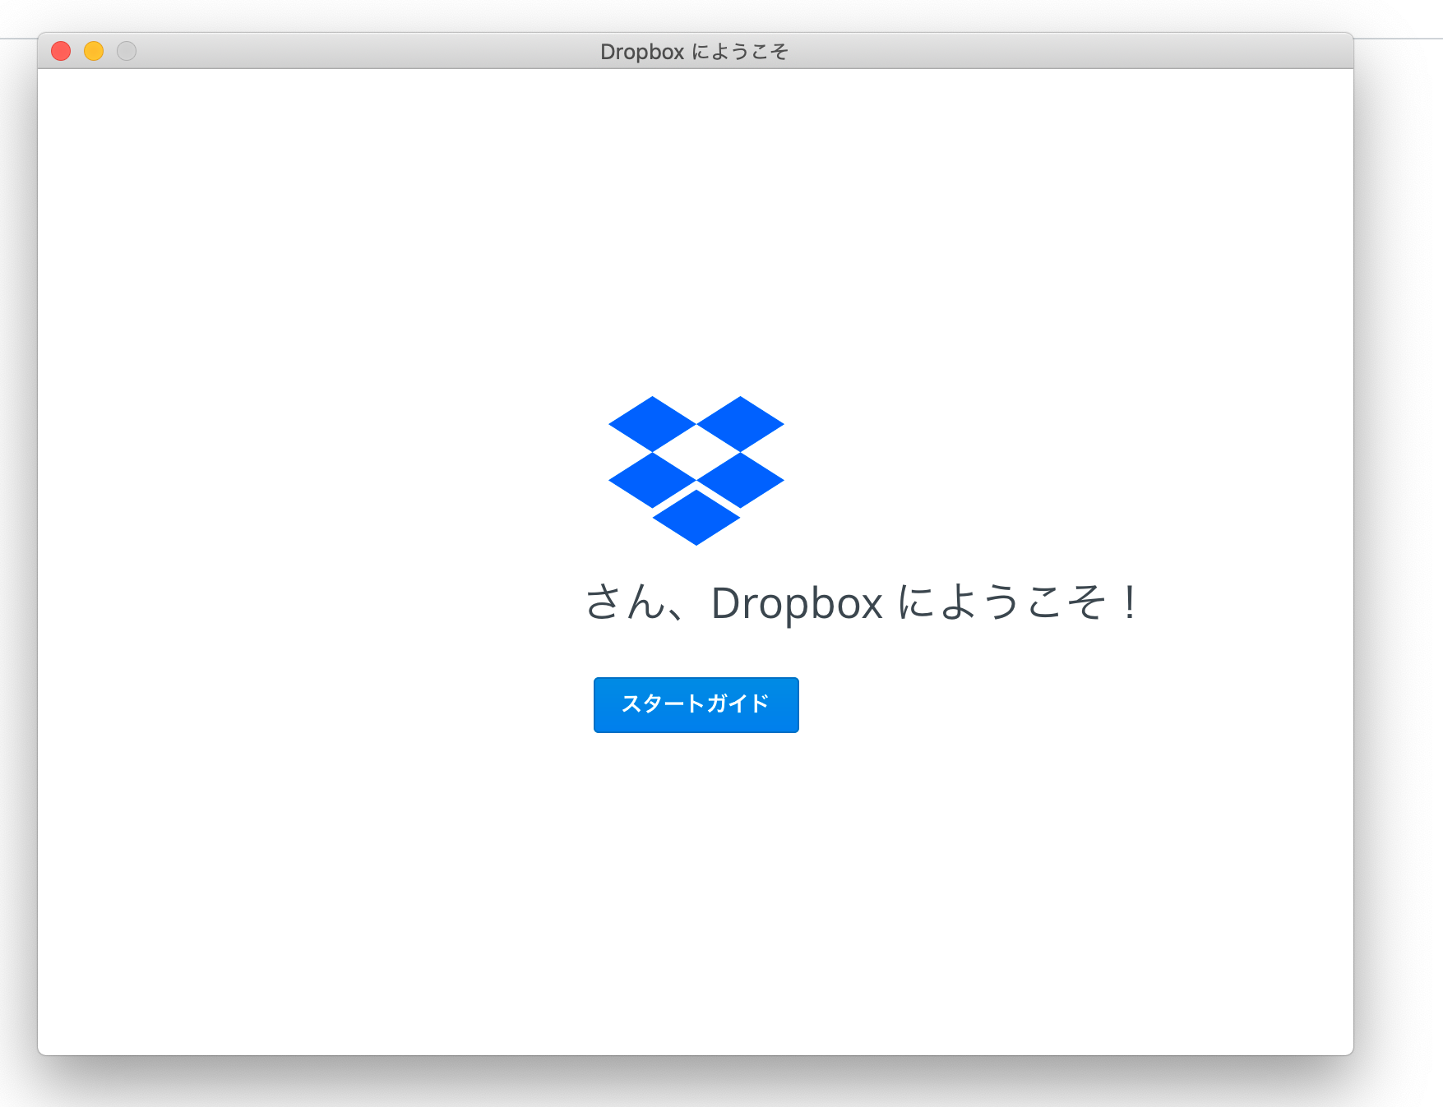Close the Dropbox にようこそ window
The height and width of the screenshot is (1107, 1443).
click(x=61, y=51)
